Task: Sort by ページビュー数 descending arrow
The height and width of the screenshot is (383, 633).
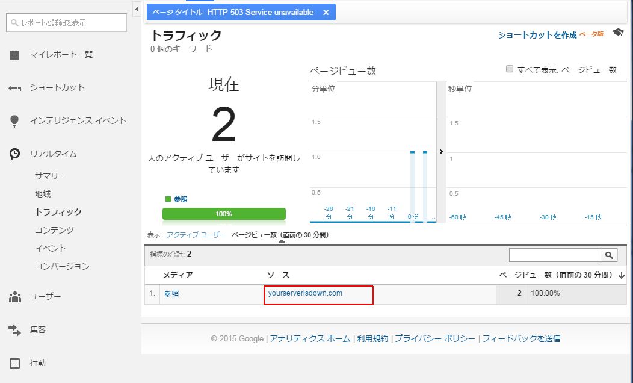Action: pyautogui.click(x=622, y=276)
